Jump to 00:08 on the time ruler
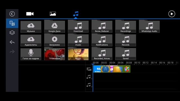Image resolution: width=180 pixels, height=101 pixels. click(129, 63)
